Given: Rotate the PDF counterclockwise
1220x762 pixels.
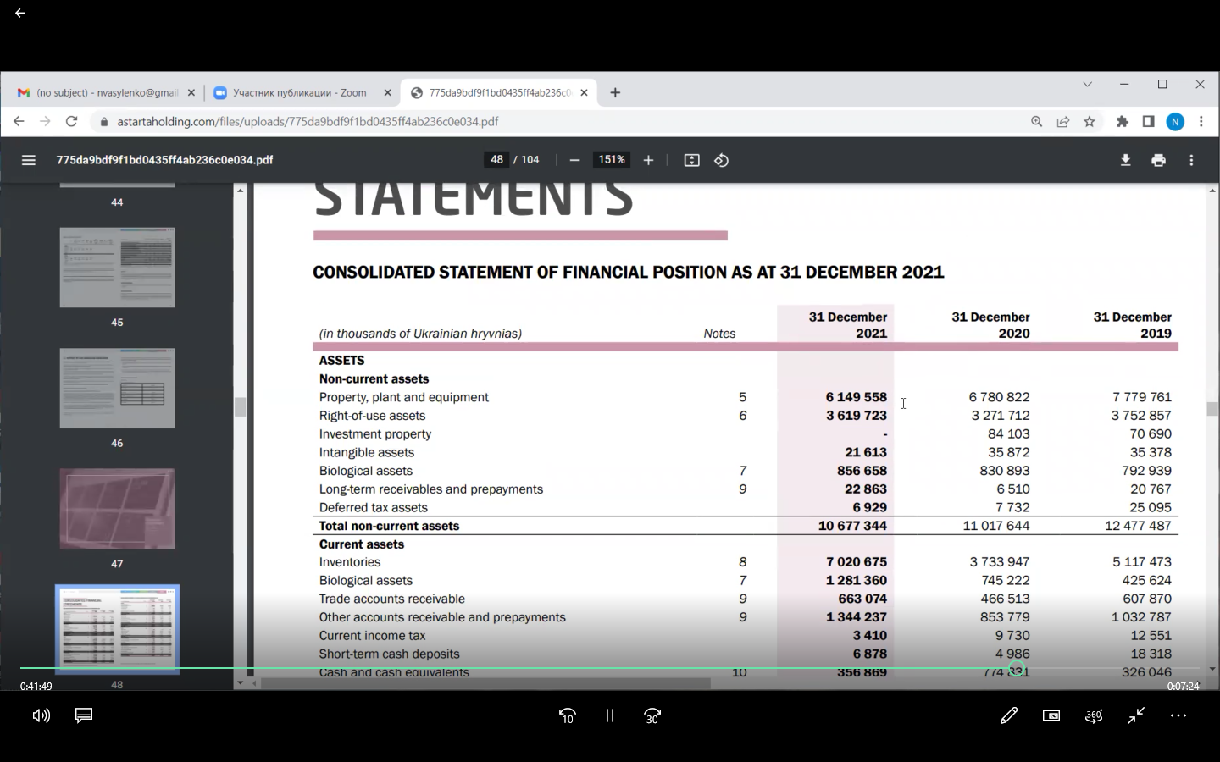Looking at the screenshot, I should tap(721, 160).
